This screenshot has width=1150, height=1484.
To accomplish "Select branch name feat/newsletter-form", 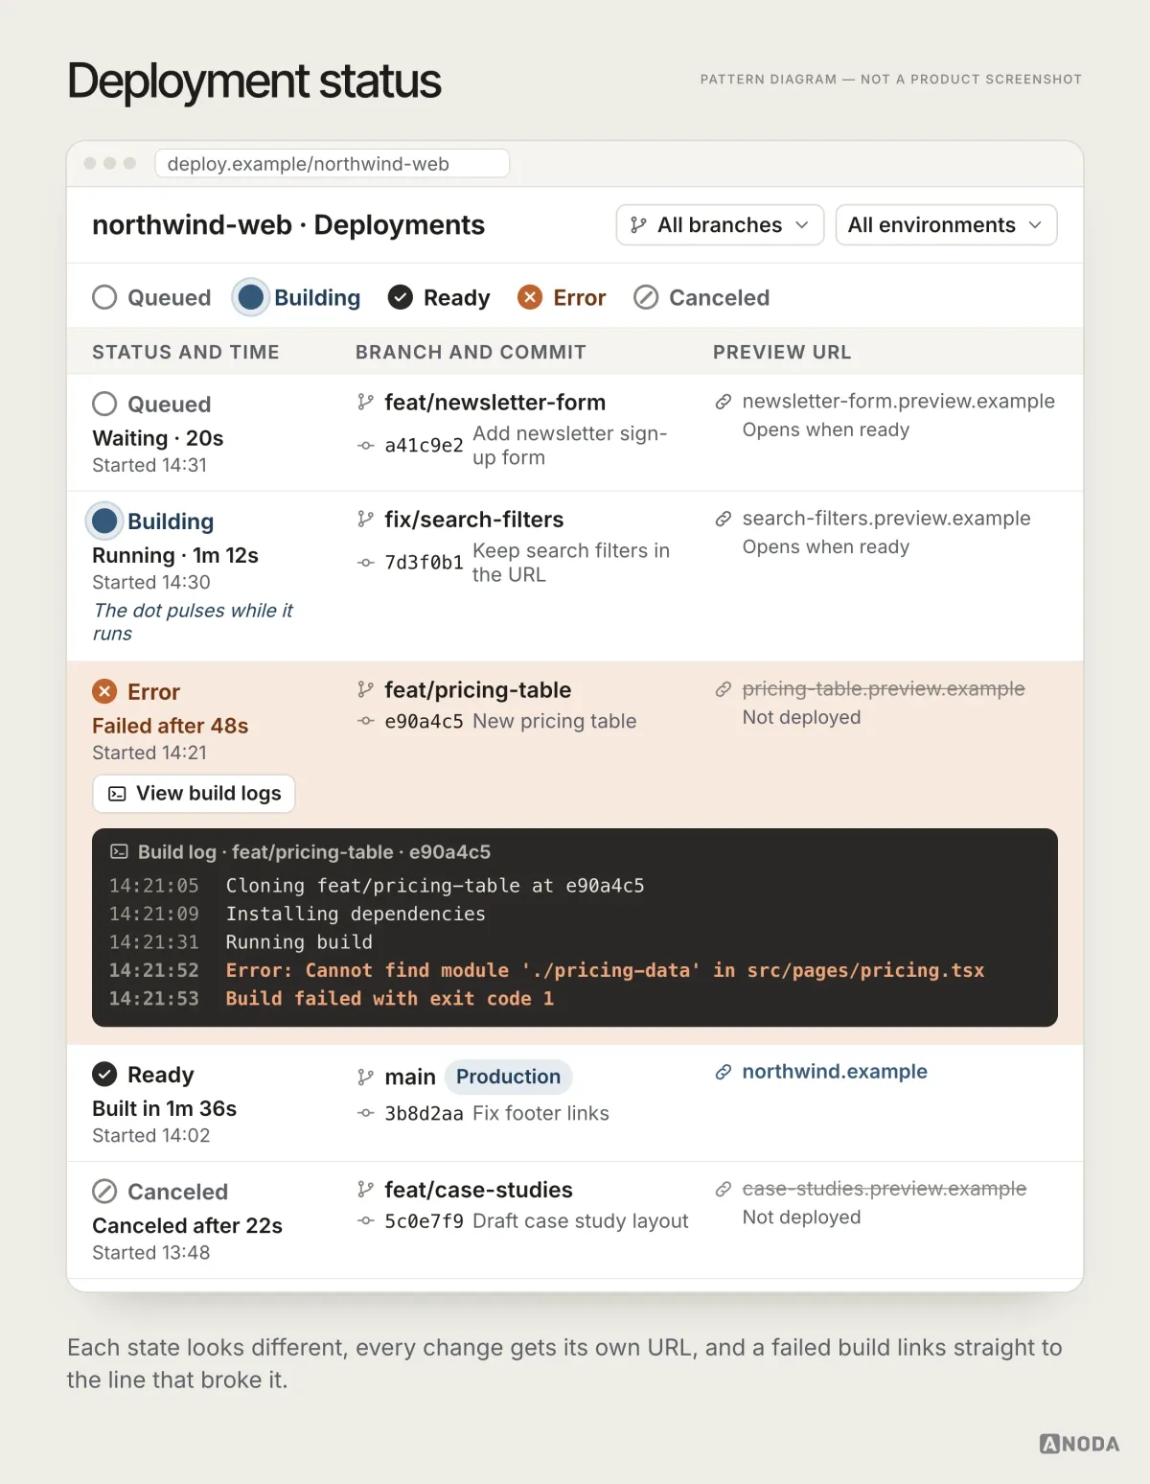I will point(494,403).
